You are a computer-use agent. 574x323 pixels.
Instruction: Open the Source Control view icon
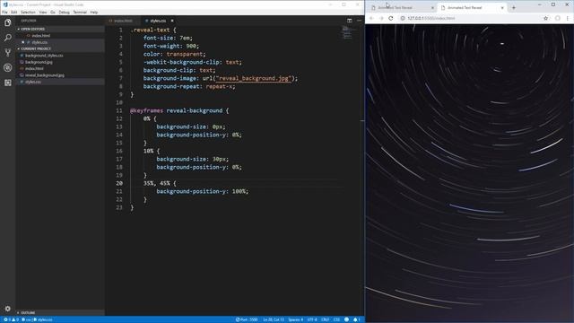click(8, 53)
